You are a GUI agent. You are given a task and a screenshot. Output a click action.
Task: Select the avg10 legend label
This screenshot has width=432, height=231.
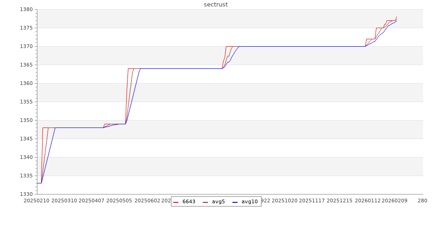pyautogui.click(x=249, y=202)
